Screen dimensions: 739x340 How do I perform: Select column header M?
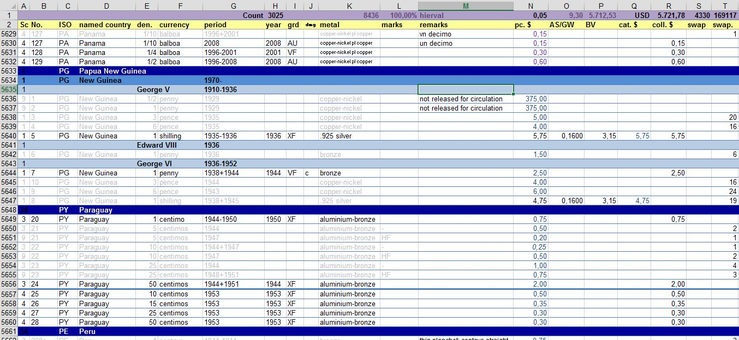pyautogui.click(x=464, y=5)
